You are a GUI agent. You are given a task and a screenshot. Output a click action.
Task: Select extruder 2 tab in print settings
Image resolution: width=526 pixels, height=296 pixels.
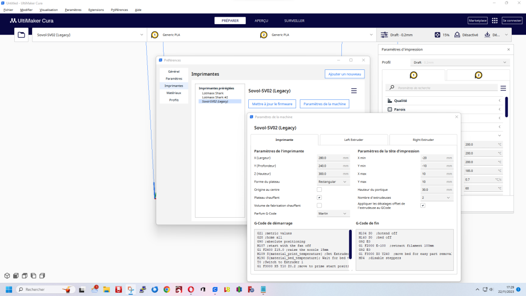click(478, 75)
